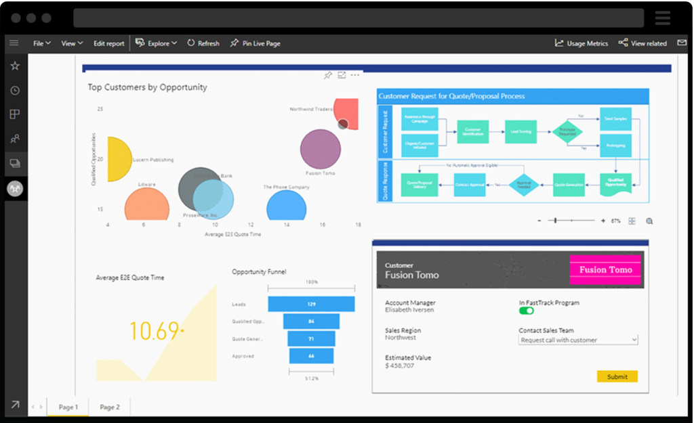Image resolution: width=694 pixels, height=423 pixels.
Task: Go to previous page arrow near Page 1
Action: [33, 407]
